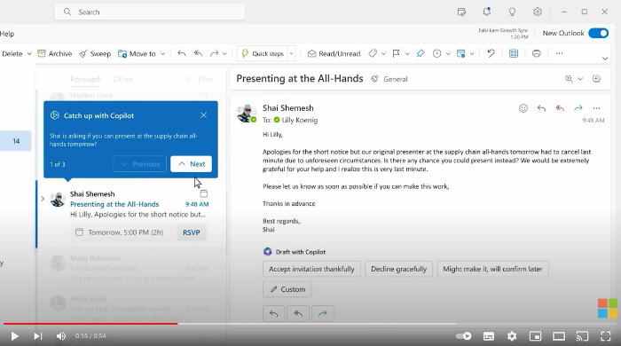Click the bottom Reply button under message
This screenshot has height=346, width=621.
(273, 313)
